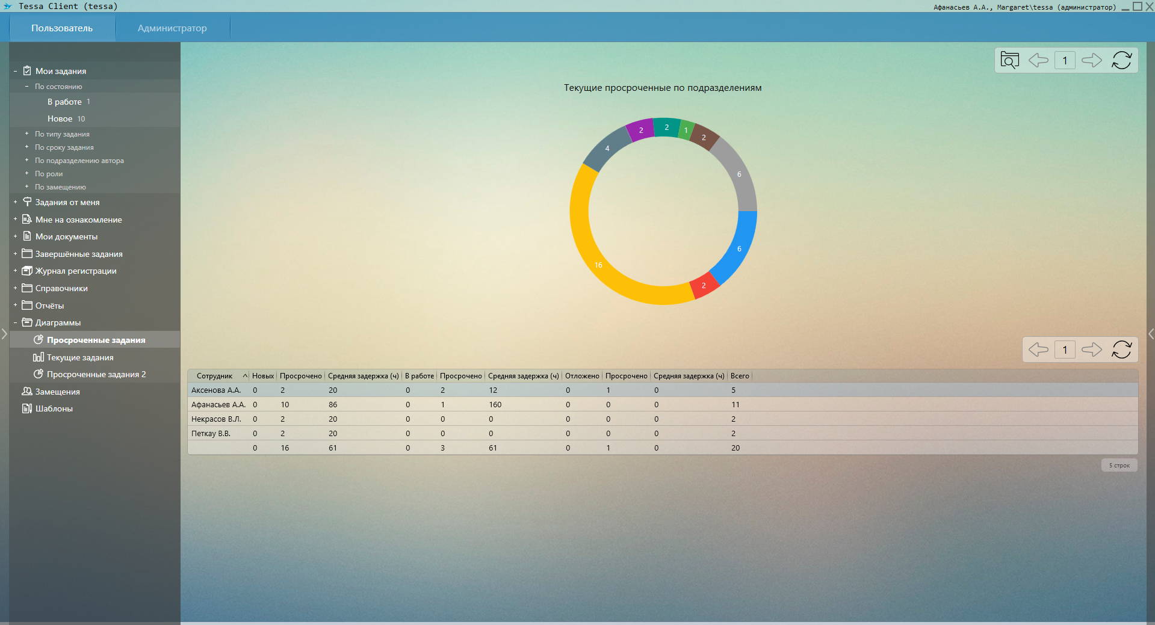
Task: Click the search/filter icon in chart toolbar
Action: pos(1009,60)
